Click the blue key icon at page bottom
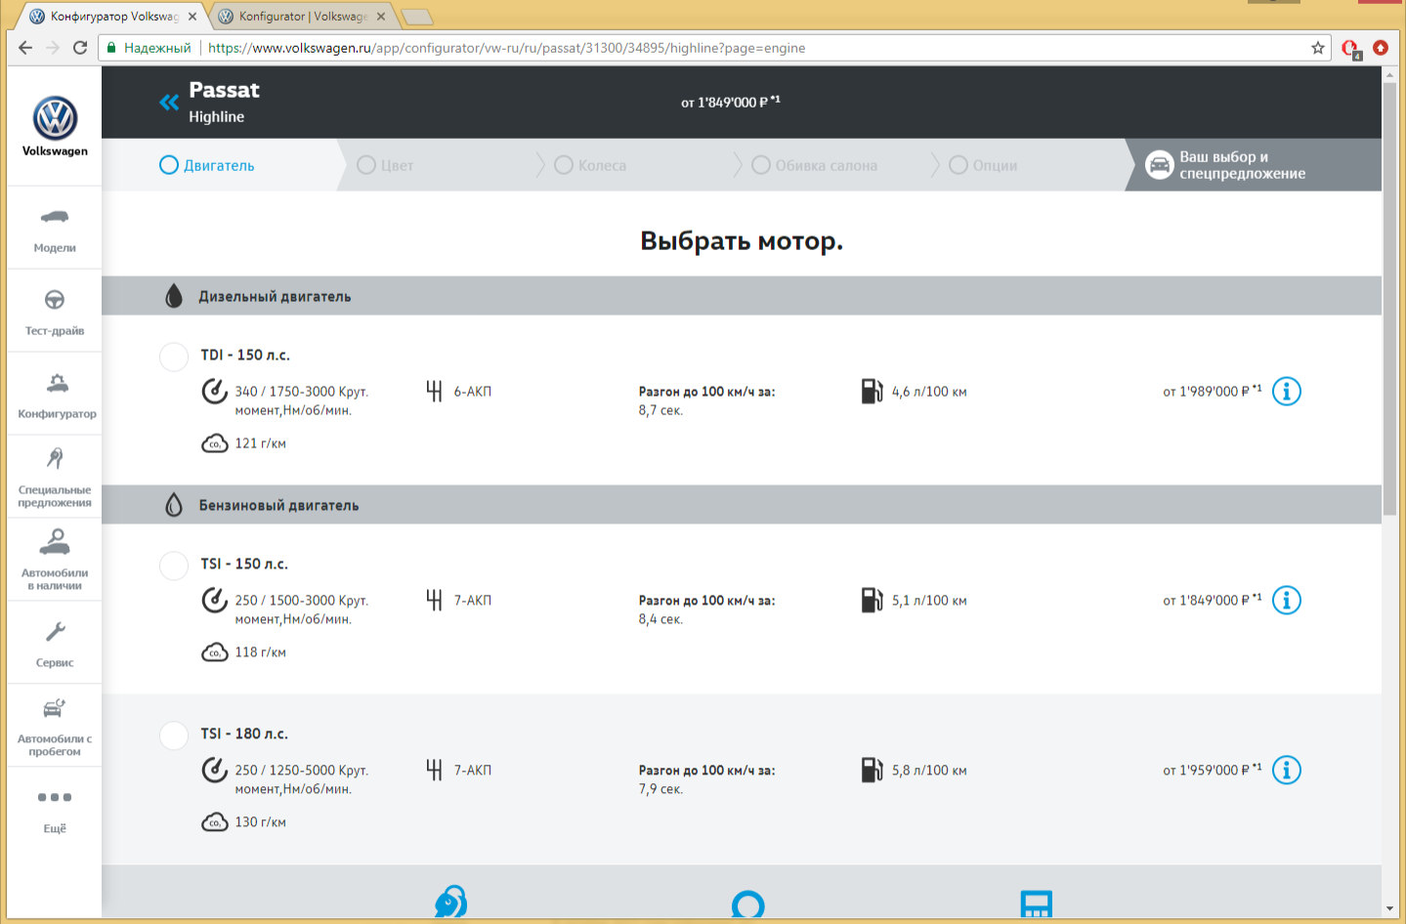The height and width of the screenshot is (924, 1406). click(x=451, y=902)
